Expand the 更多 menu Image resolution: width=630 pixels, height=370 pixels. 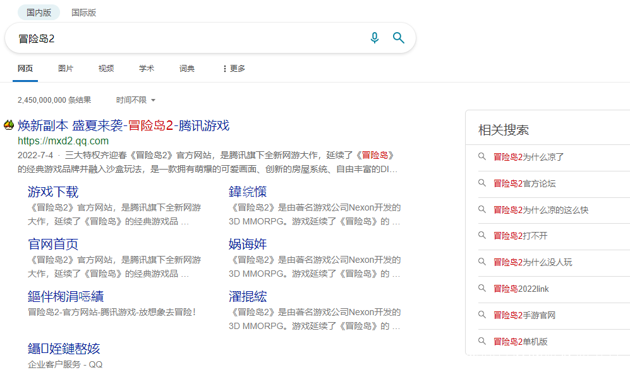pyautogui.click(x=234, y=69)
